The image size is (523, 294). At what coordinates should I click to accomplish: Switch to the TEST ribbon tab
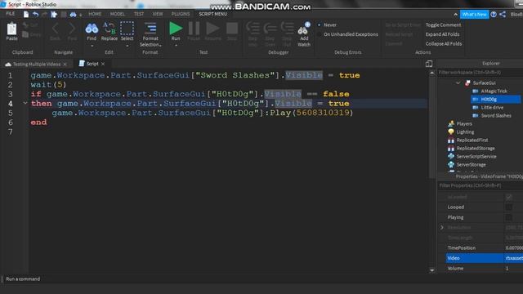(139, 14)
